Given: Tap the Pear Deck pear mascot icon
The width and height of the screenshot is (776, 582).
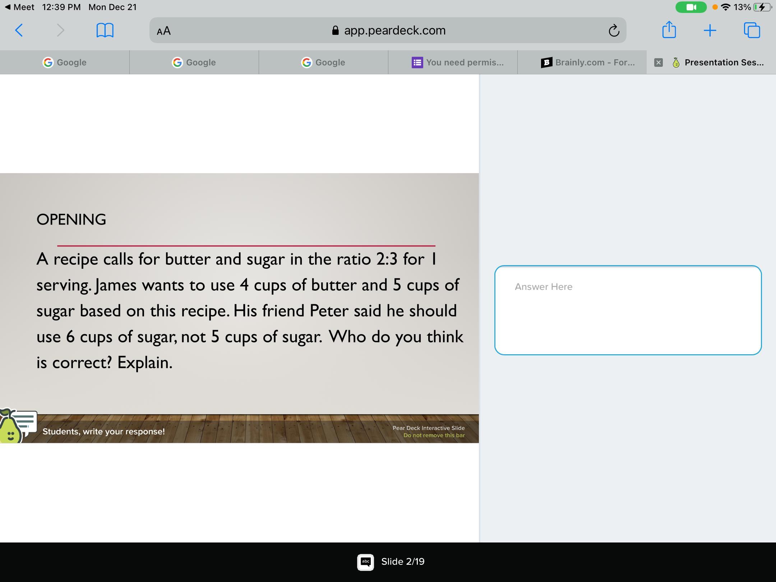Looking at the screenshot, I should 11,428.
